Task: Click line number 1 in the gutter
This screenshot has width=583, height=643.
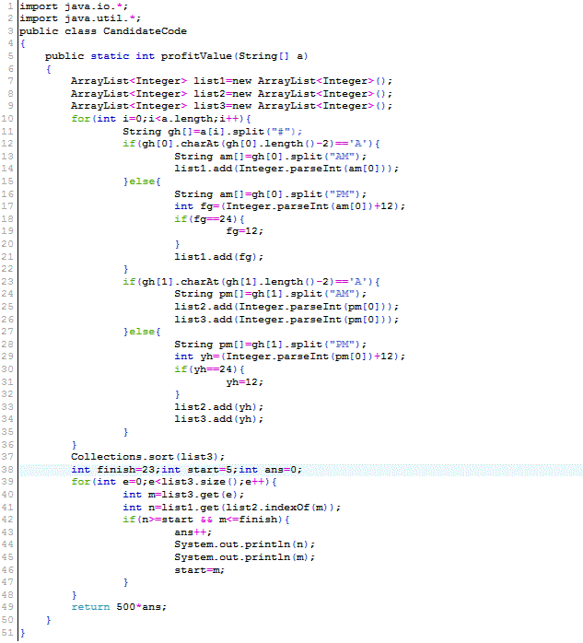Action: (x=8, y=6)
